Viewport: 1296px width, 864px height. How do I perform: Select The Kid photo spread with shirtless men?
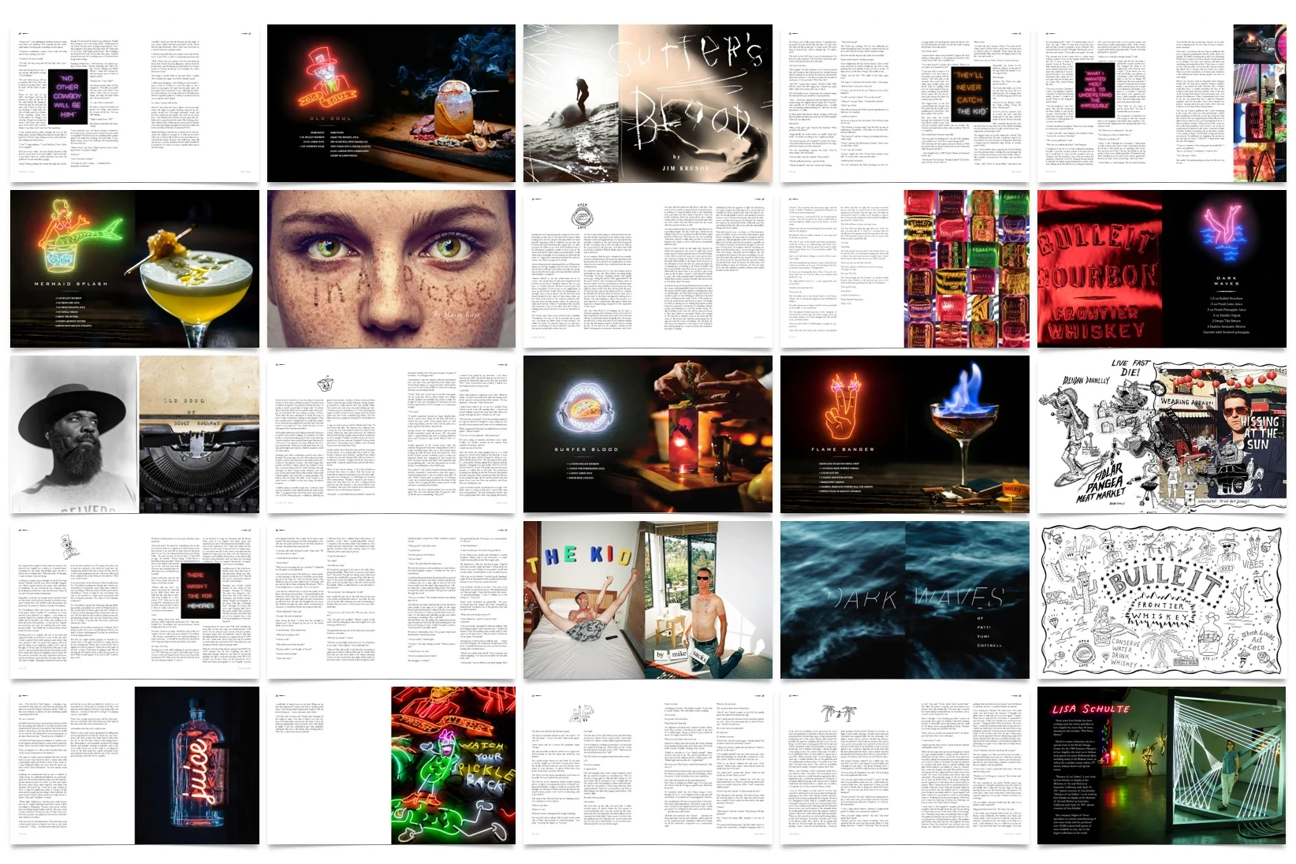pyautogui.click(x=648, y=600)
